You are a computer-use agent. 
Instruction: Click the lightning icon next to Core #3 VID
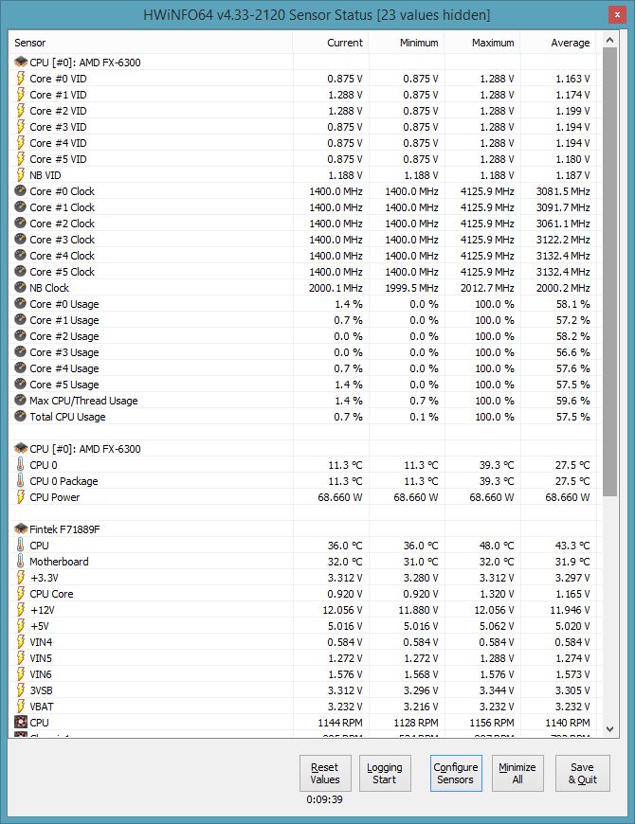21,127
